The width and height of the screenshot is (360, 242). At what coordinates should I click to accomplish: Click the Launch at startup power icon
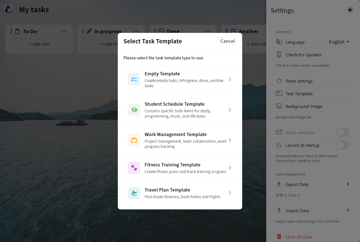pos(279,145)
